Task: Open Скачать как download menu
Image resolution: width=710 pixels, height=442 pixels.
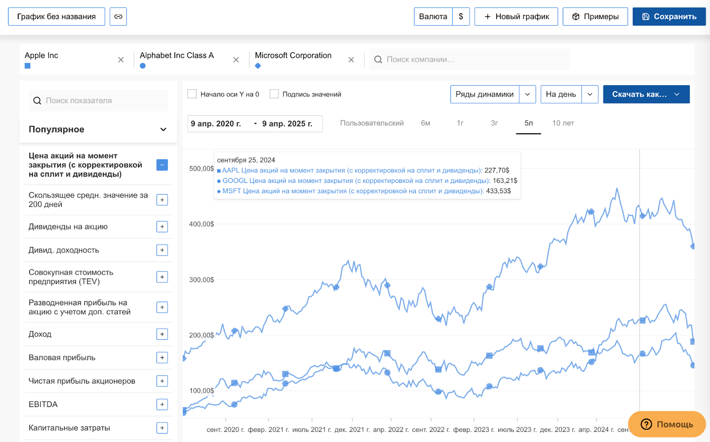Action: [646, 94]
